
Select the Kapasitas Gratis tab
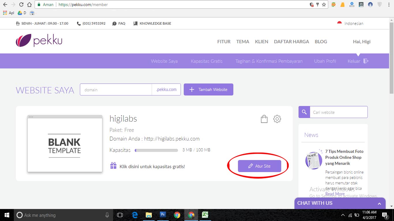click(x=207, y=61)
